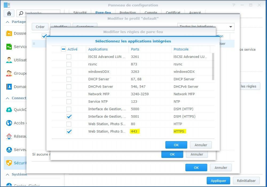Click the search magnifier icon
This screenshot has height=187, width=267.
click(21, 13)
